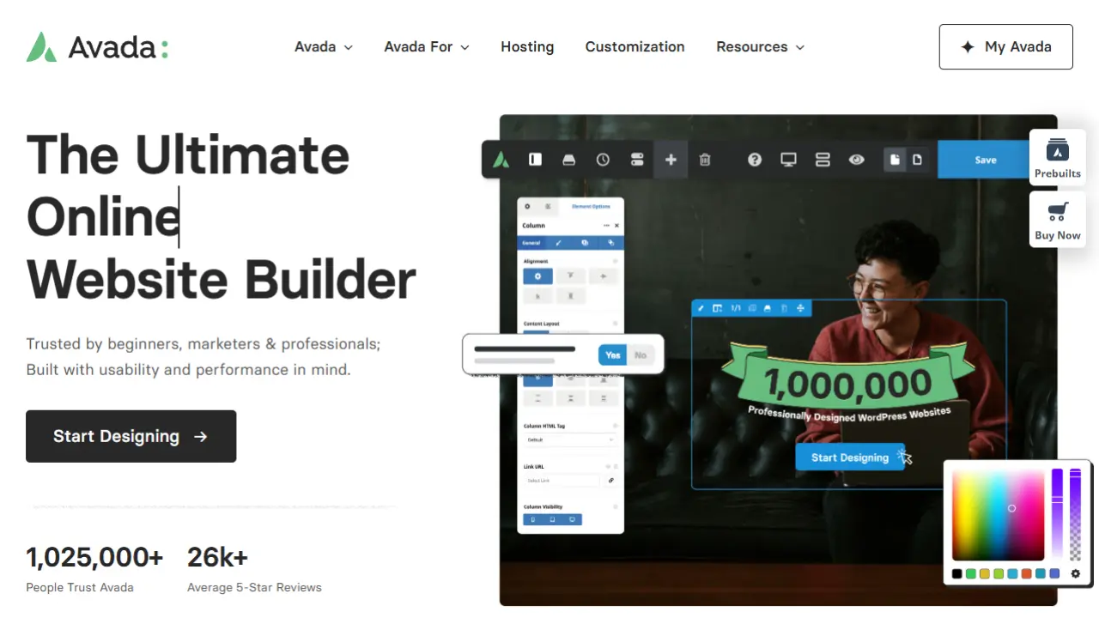The image size is (1099, 618).
Task: Expand the Avada For dropdown menu
Action: (426, 47)
